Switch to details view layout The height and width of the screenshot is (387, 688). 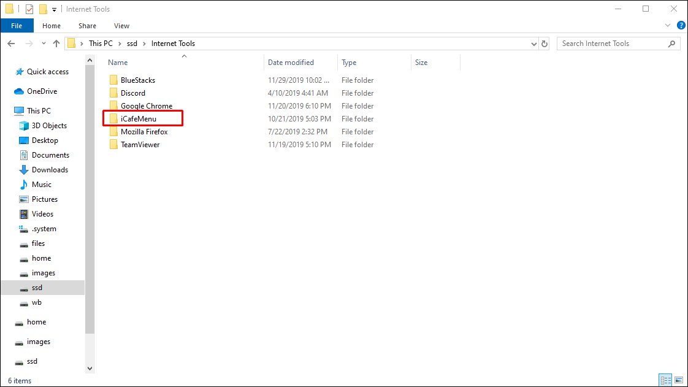[665, 380]
